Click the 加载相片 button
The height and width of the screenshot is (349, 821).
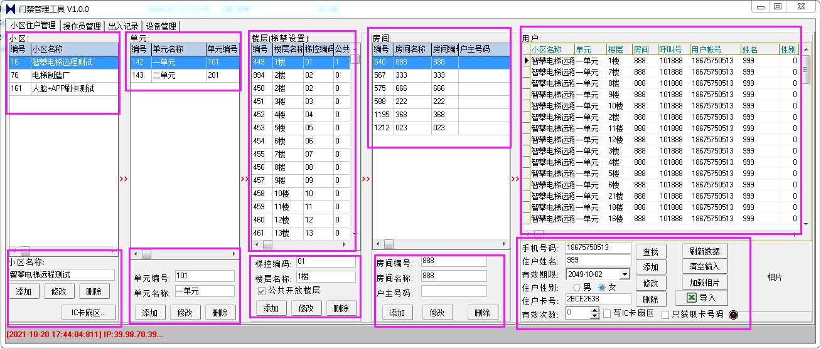[x=704, y=282]
